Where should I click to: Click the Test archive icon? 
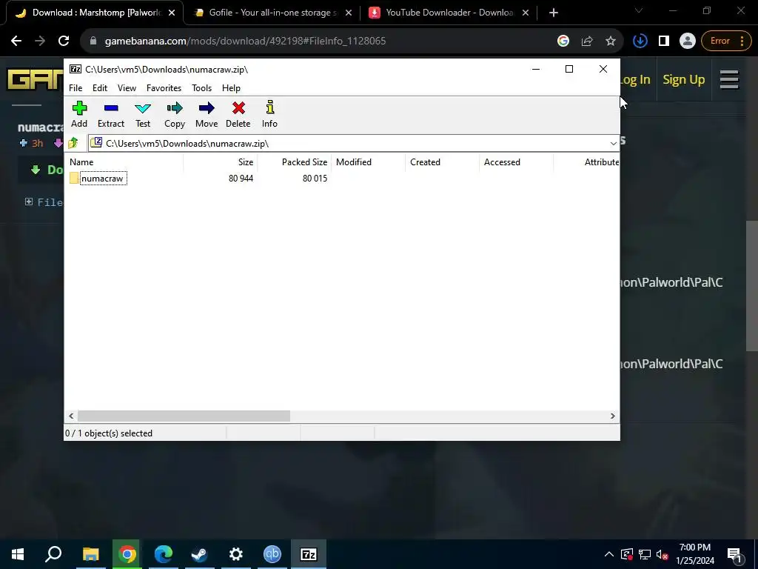(143, 115)
